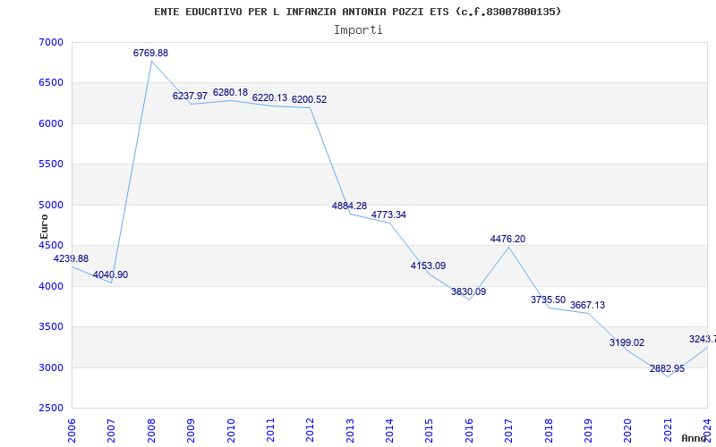The width and height of the screenshot is (716, 447).
Task: Click the 2012 x-axis year label
Action: (311, 430)
